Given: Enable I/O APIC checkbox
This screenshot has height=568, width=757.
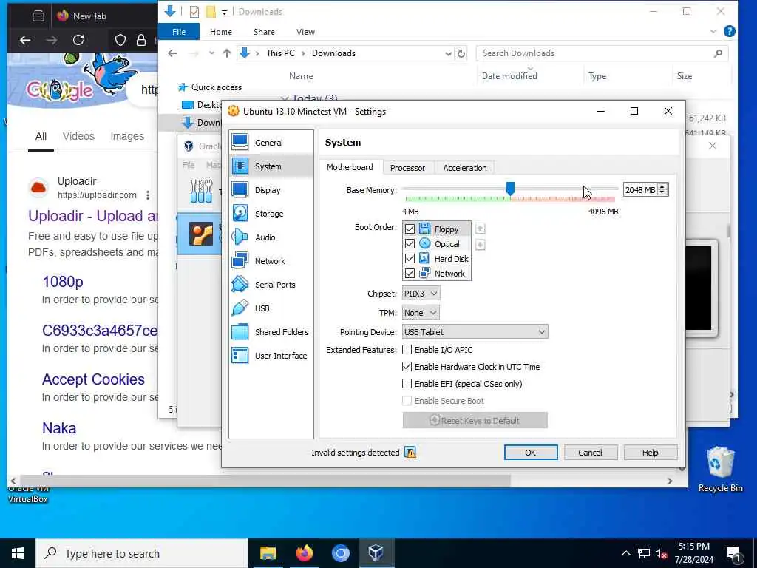Looking at the screenshot, I should point(407,350).
